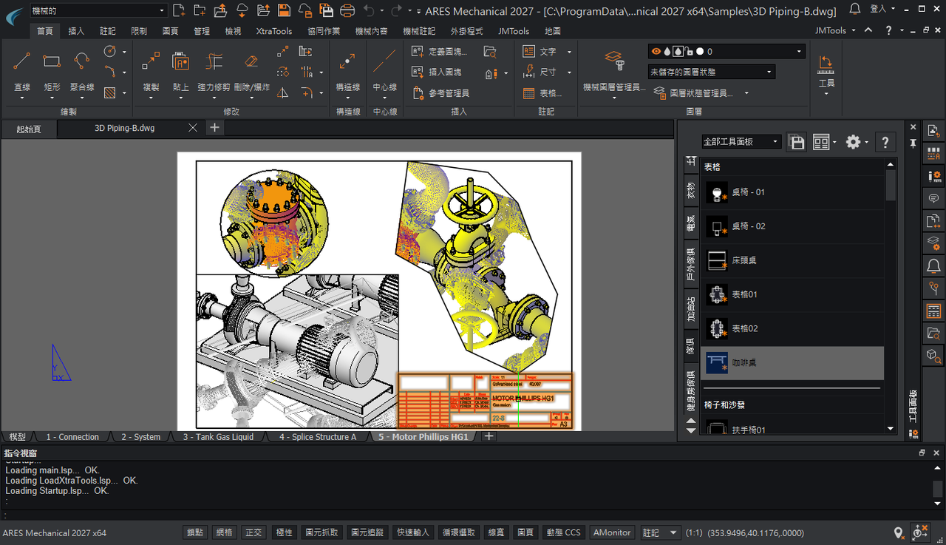Toggle 正交 ortho mode button
The image size is (946, 545).
[253, 532]
